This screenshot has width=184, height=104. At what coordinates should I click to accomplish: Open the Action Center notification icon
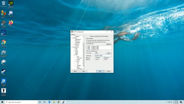pyautogui.click(x=181, y=102)
